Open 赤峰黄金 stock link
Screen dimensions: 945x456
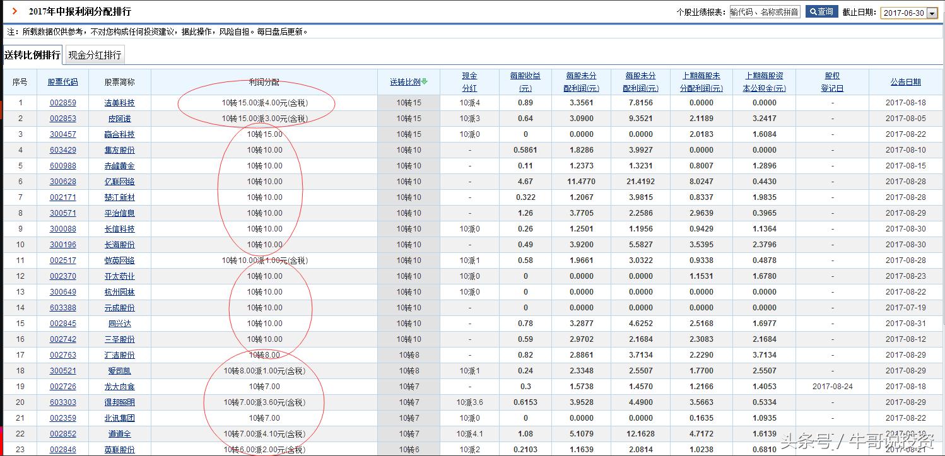[x=119, y=166]
